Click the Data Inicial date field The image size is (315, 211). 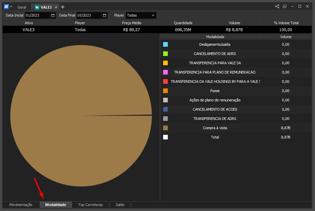click(x=37, y=15)
